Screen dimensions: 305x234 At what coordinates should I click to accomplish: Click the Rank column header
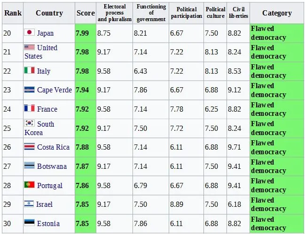coord(13,13)
